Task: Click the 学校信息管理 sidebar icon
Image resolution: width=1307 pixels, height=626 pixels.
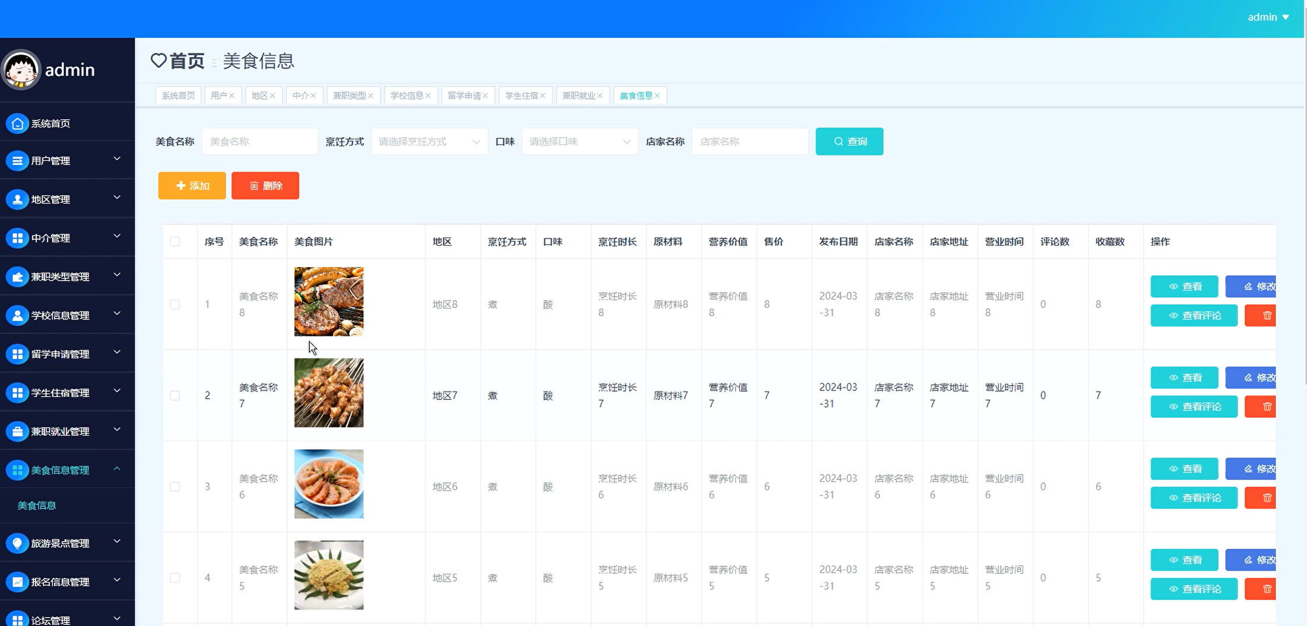Action: click(x=17, y=315)
